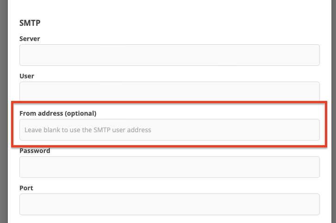Click the From address (optional) label

pyautogui.click(x=58, y=113)
